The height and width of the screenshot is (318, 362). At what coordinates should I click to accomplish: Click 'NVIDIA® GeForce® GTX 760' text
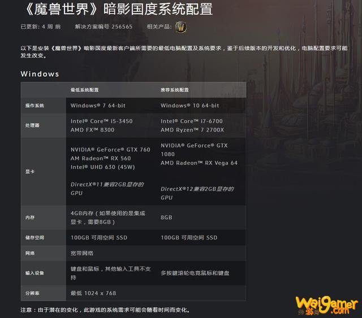110,150
